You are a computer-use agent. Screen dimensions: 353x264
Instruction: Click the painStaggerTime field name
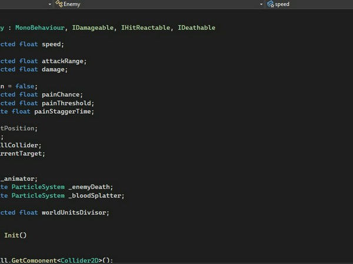coord(62,111)
